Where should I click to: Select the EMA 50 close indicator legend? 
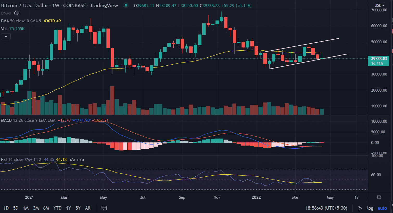21,21
